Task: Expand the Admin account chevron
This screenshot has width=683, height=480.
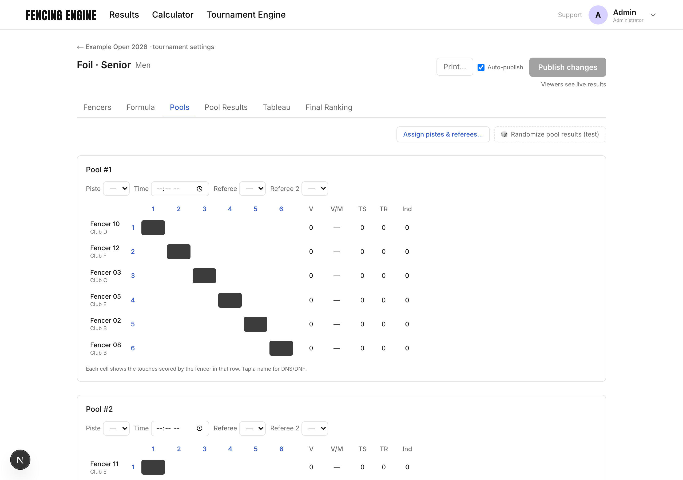Action: [x=653, y=15]
